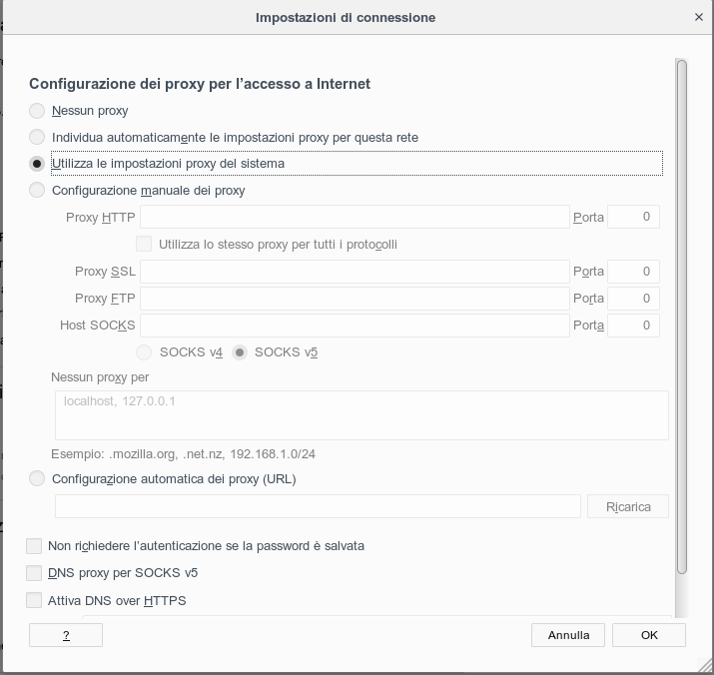Select the Nessun proxy radio option

tap(37, 111)
